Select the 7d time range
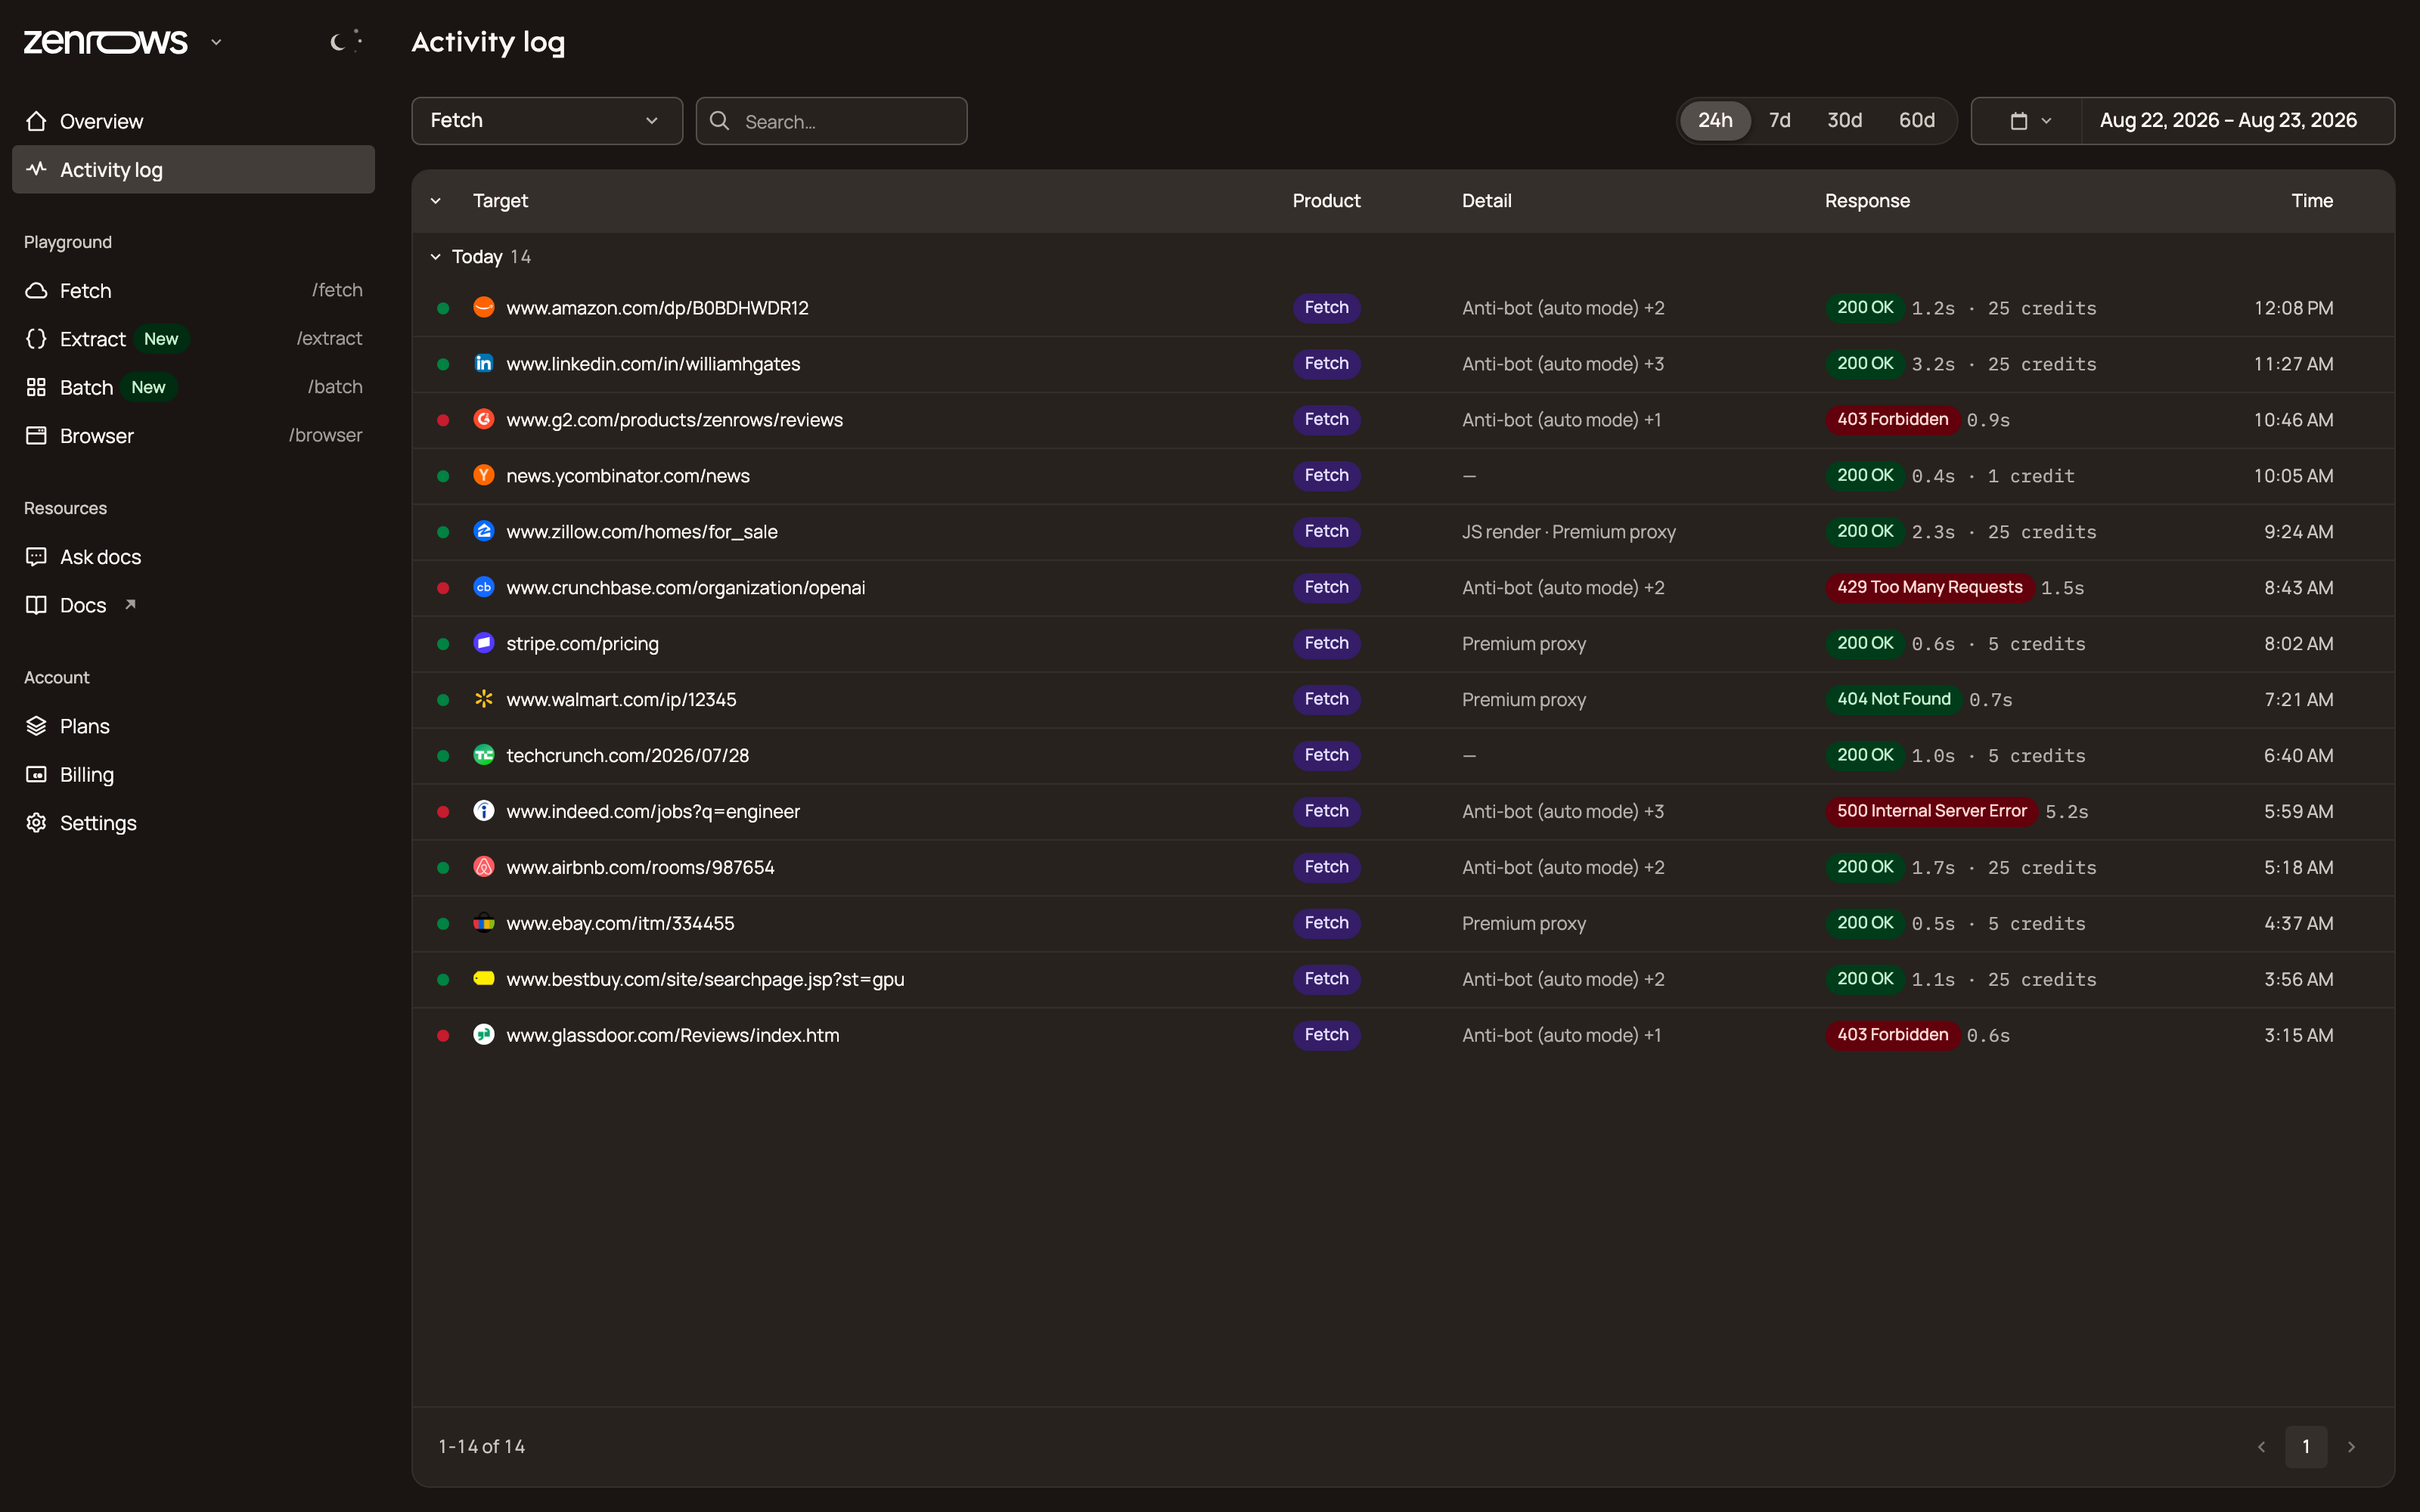Screen dimensions: 2420x1512 [x=1780, y=121]
